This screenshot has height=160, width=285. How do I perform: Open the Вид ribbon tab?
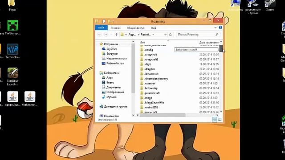(x=154, y=28)
